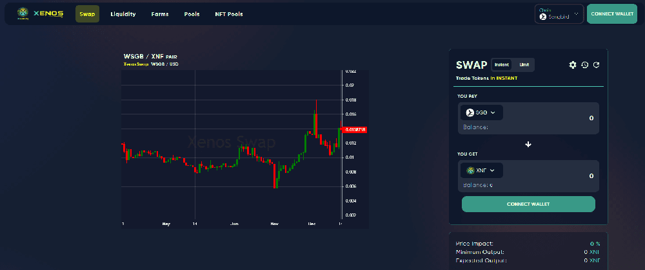Click the WSGB / XNF pair title
This screenshot has width=645, height=270.
tap(150, 57)
